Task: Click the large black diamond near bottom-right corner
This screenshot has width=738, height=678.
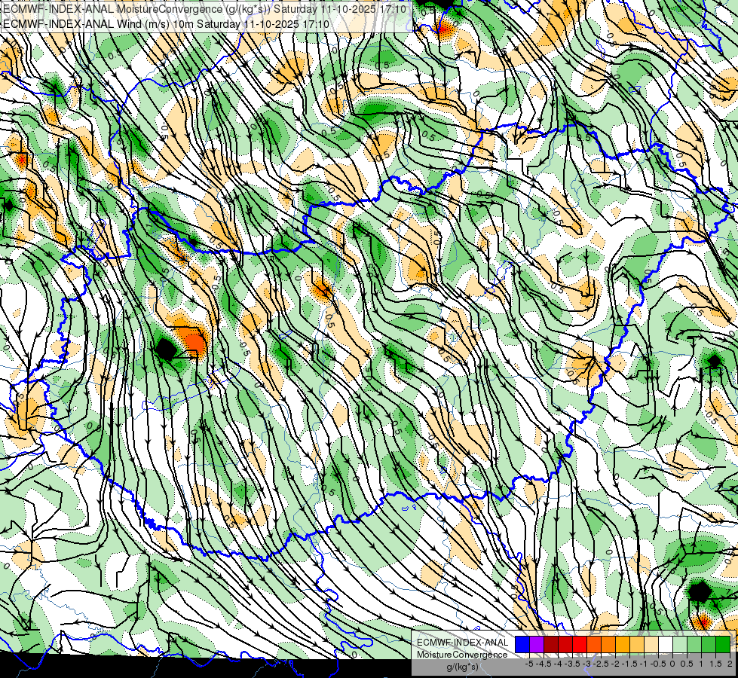Action: tap(700, 591)
